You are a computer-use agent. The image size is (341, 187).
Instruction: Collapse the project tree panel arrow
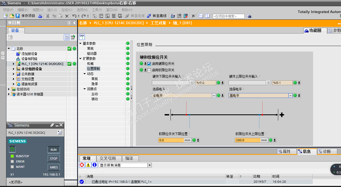point(74,23)
